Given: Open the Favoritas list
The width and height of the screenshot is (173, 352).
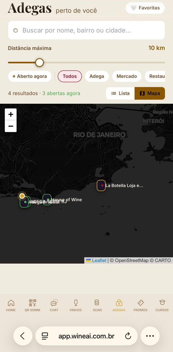Looking at the screenshot, I should click(x=145, y=8).
